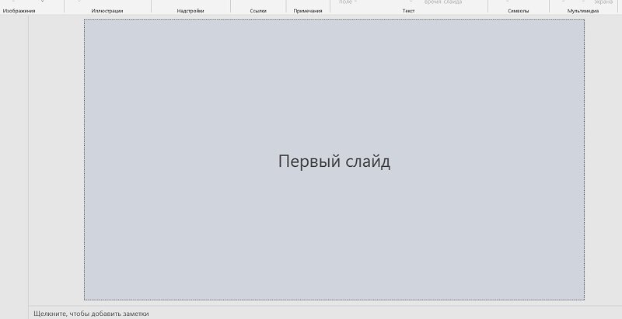The image size is (622, 319).
Task: Click the 'Иллюстрации' ribbon group label
Action: (x=107, y=11)
